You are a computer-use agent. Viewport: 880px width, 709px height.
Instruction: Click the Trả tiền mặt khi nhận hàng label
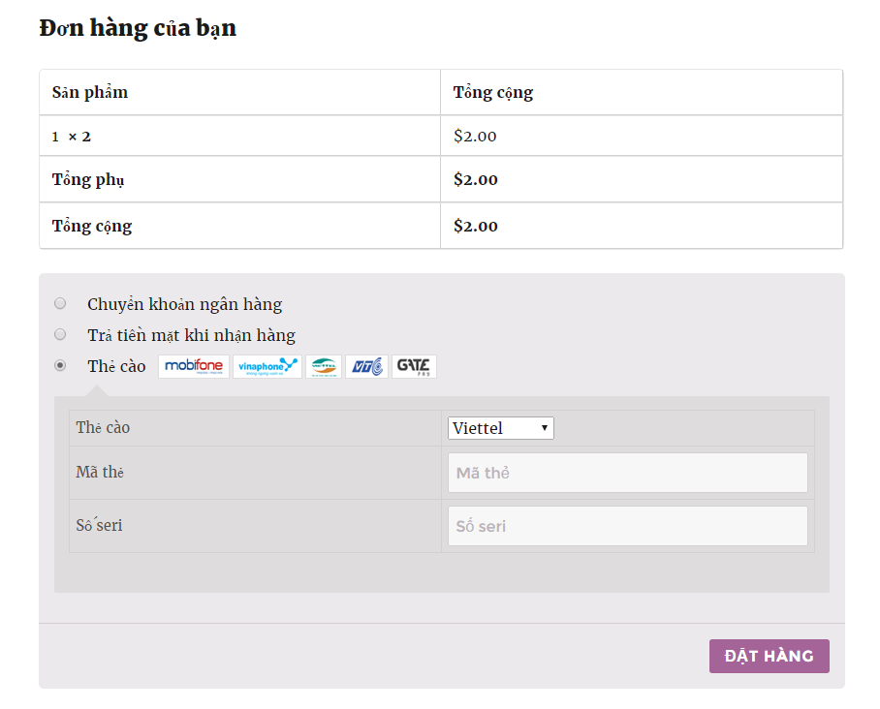(191, 335)
